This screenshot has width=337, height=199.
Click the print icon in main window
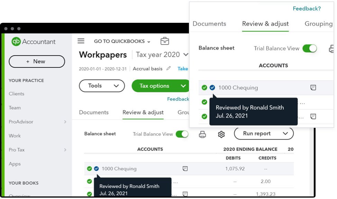pos(202,134)
